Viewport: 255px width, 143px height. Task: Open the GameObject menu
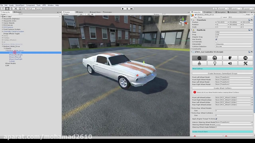[x=20, y=5]
